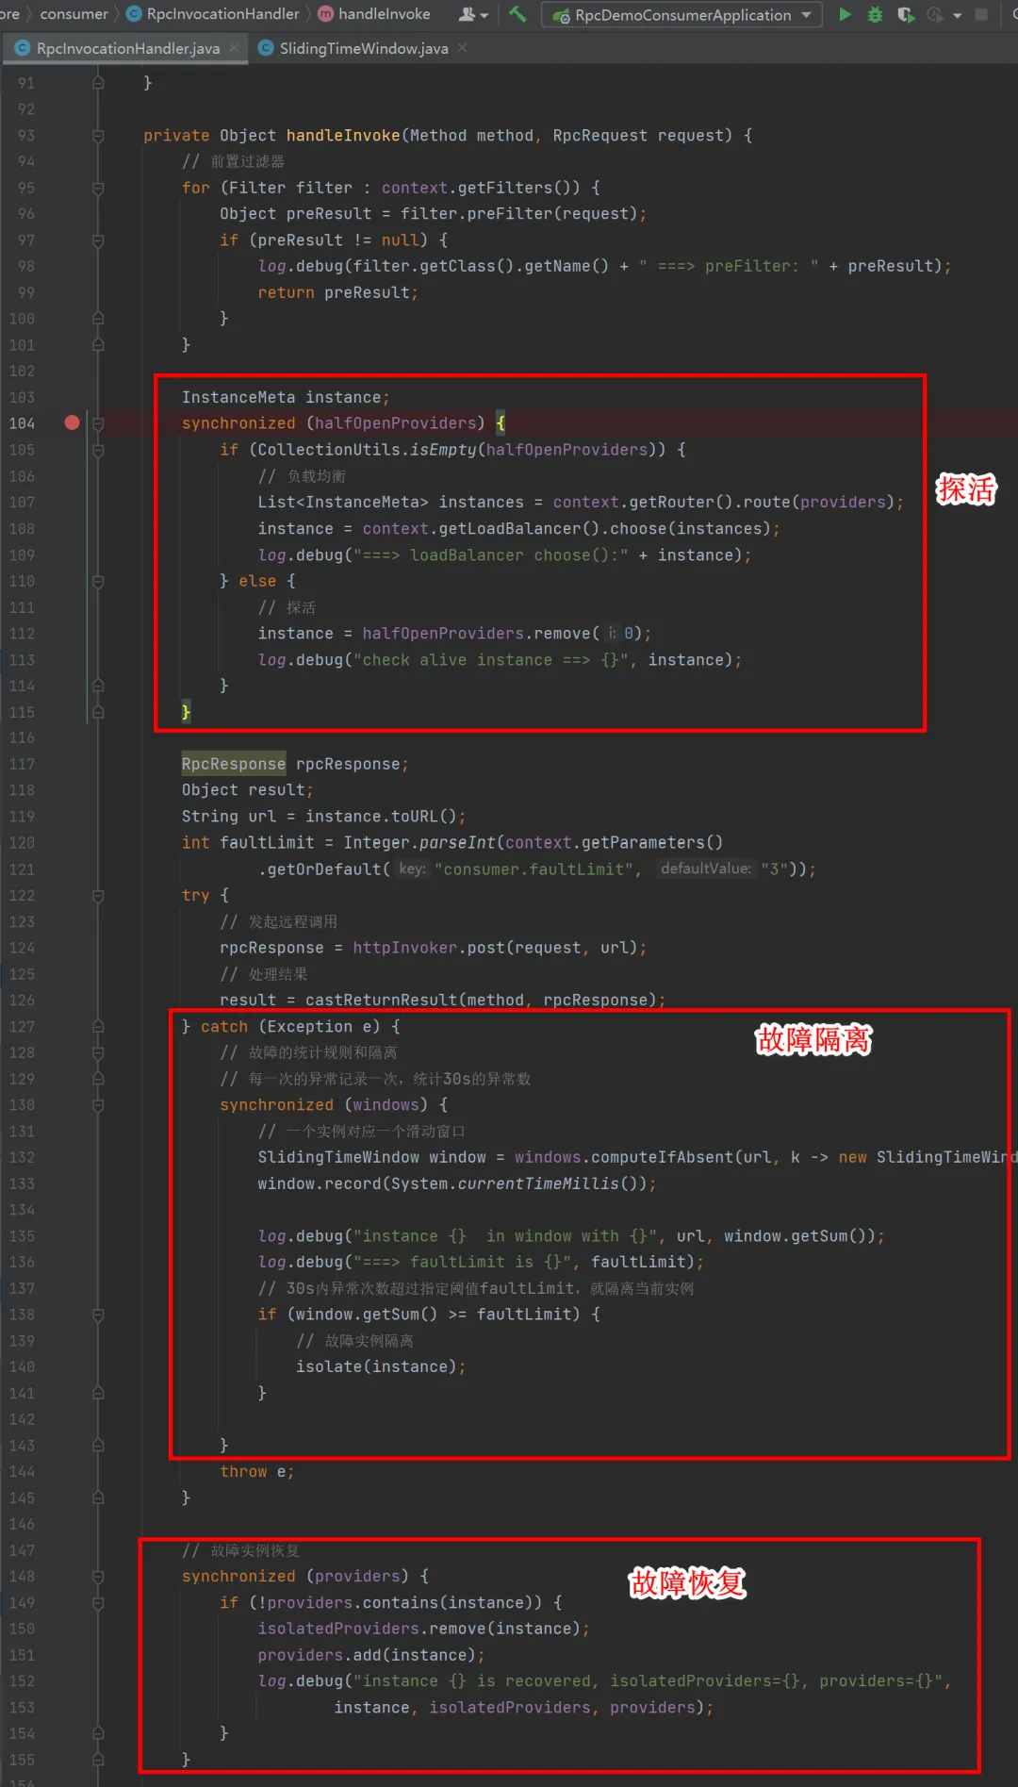Run RpcDemoConsumerApplication with the green play icon

[845, 14]
